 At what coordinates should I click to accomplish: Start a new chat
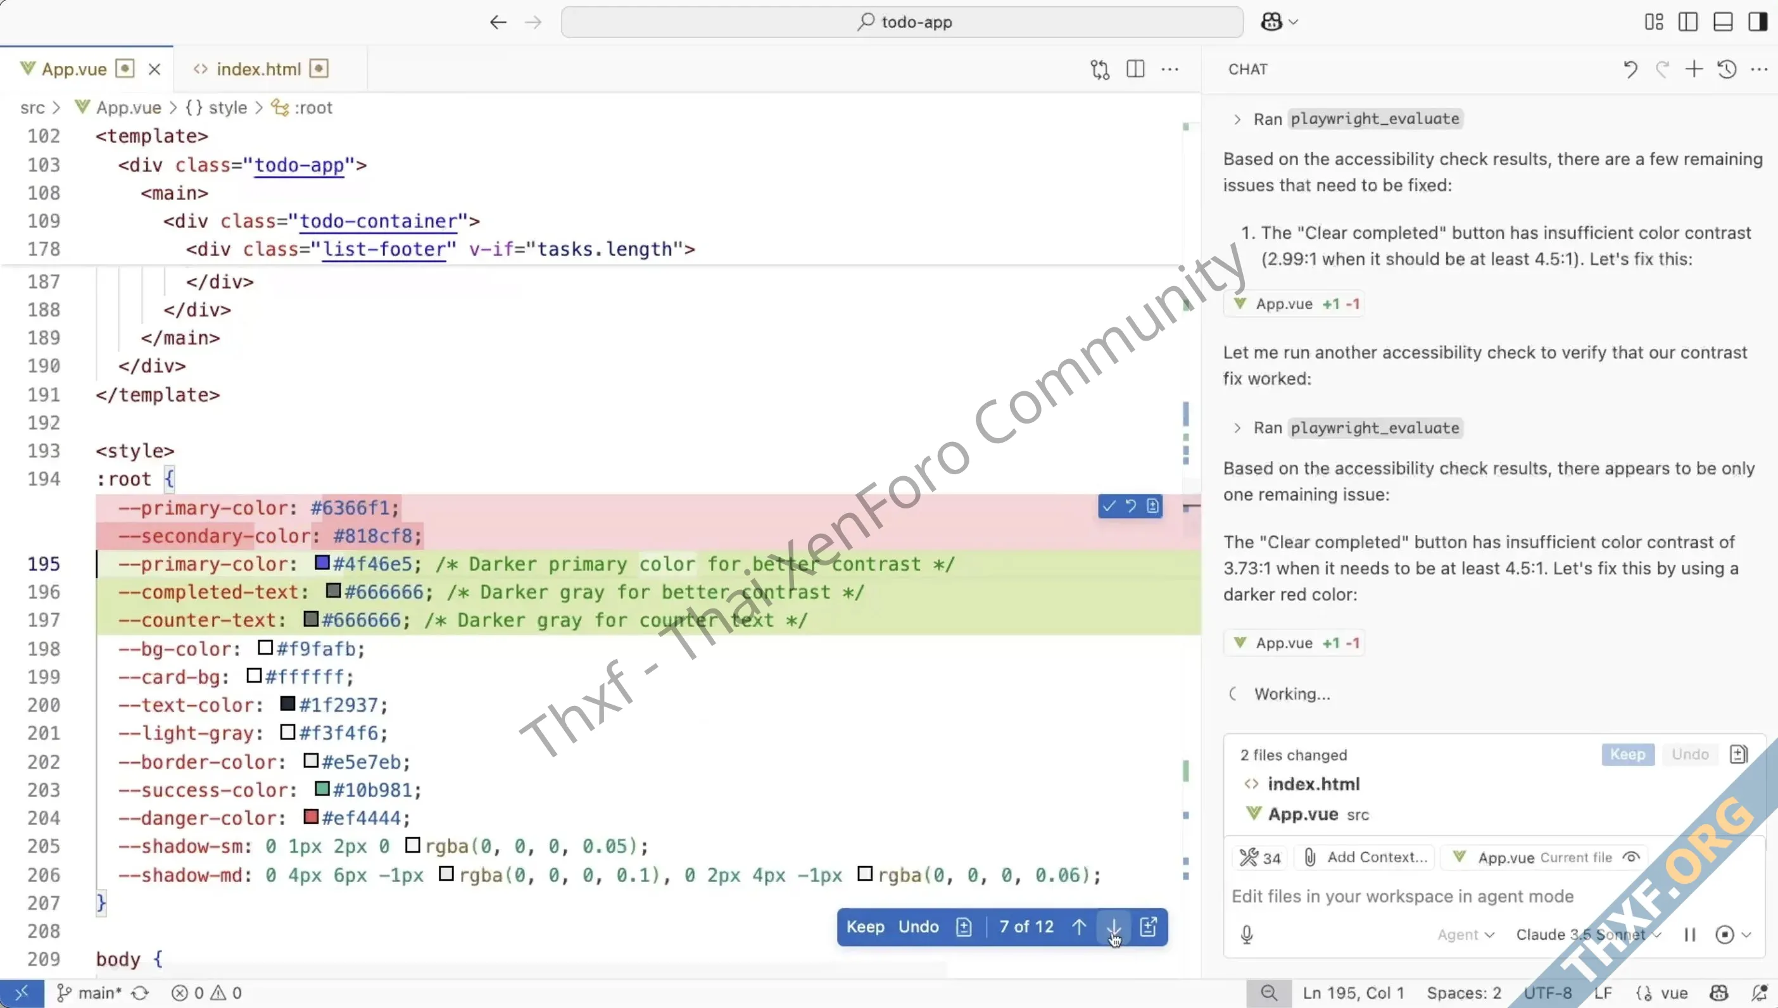tap(1694, 69)
